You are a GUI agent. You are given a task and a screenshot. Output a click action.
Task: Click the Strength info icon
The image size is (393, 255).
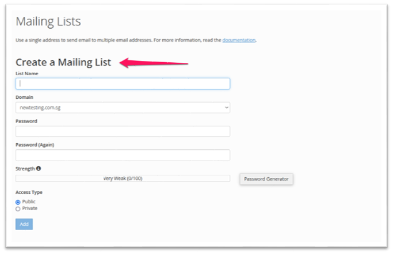(39, 169)
